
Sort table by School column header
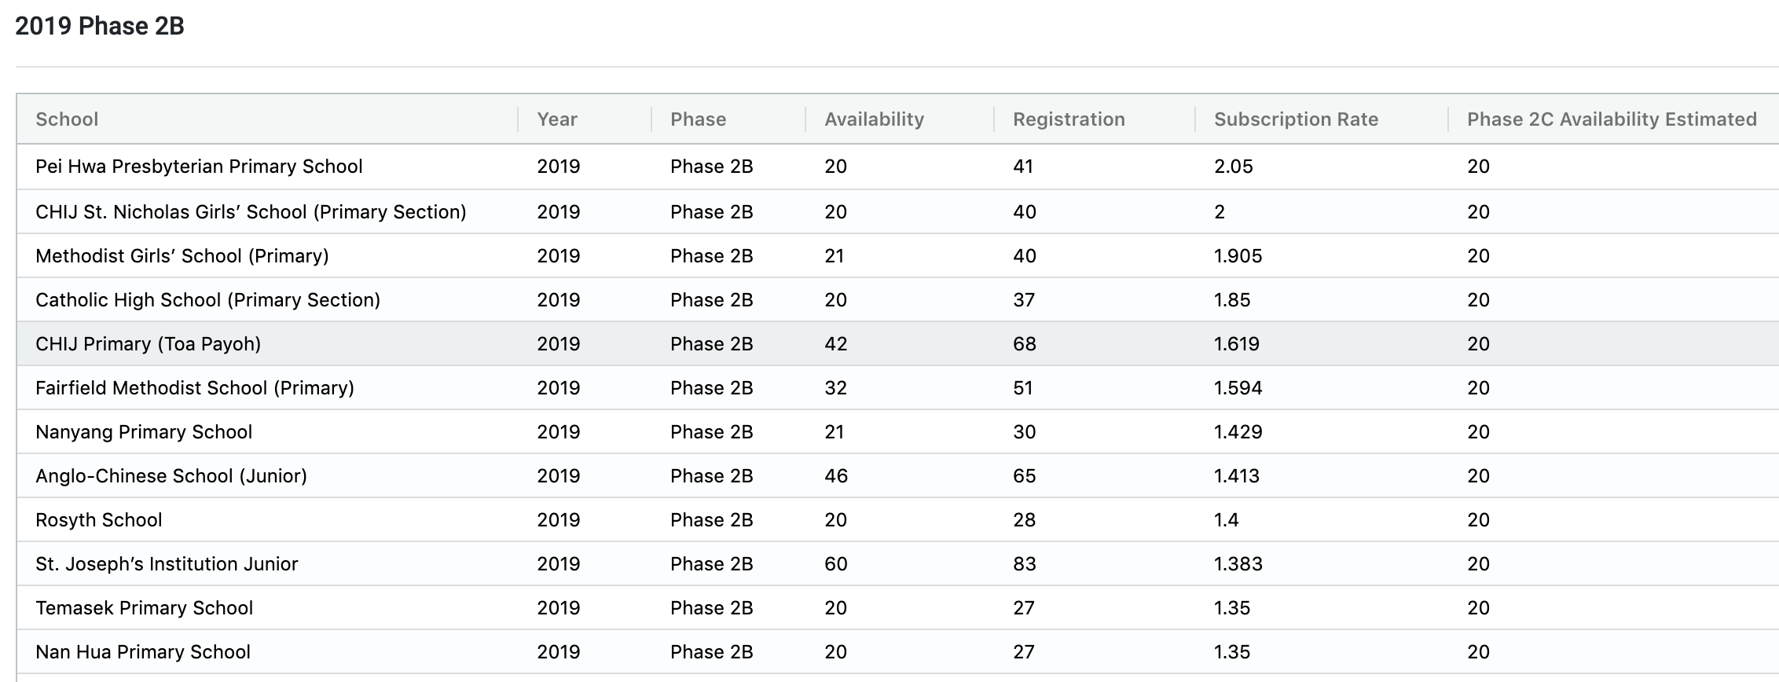[x=68, y=119]
